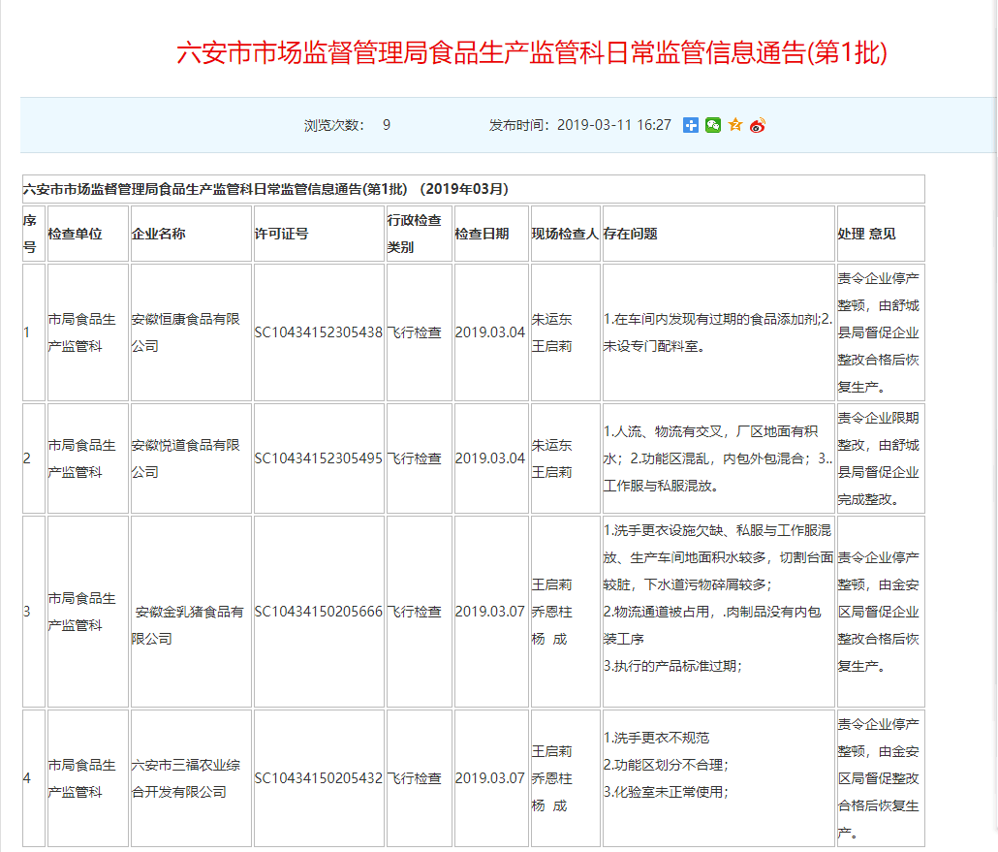Click 市局食品生产监管科 in the 安徽悦道食品 row
The height and width of the screenshot is (852, 998).
[82, 458]
